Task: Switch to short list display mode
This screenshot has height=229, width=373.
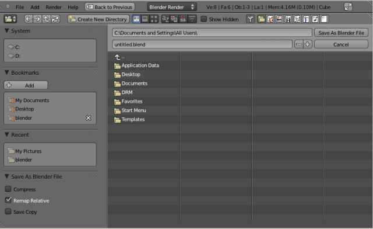Action: tap(136, 19)
